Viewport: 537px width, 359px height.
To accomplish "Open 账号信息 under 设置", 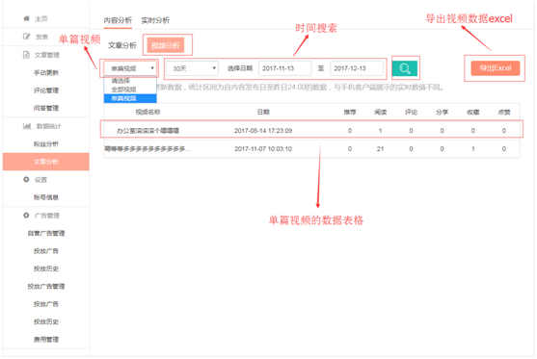I will pyautogui.click(x=46, y=197).
